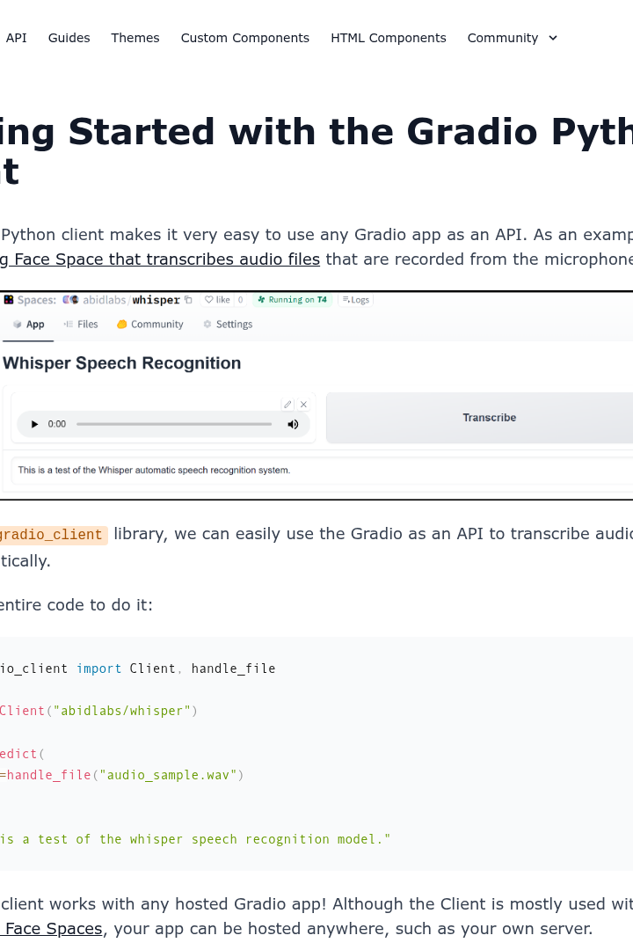
Task: Click the heart like button in the Spaces header
Action: coord(217,300)
